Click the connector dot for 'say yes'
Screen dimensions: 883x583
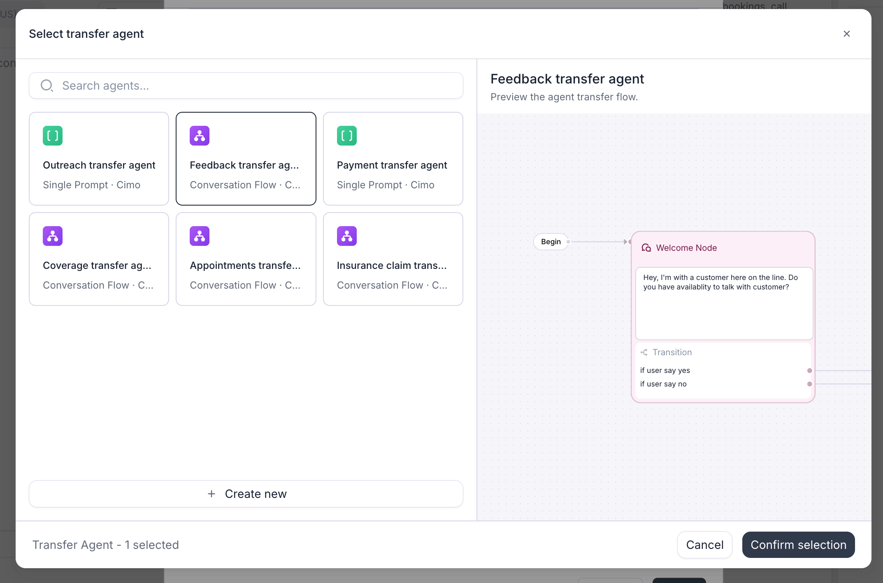(x=809, y=370)
